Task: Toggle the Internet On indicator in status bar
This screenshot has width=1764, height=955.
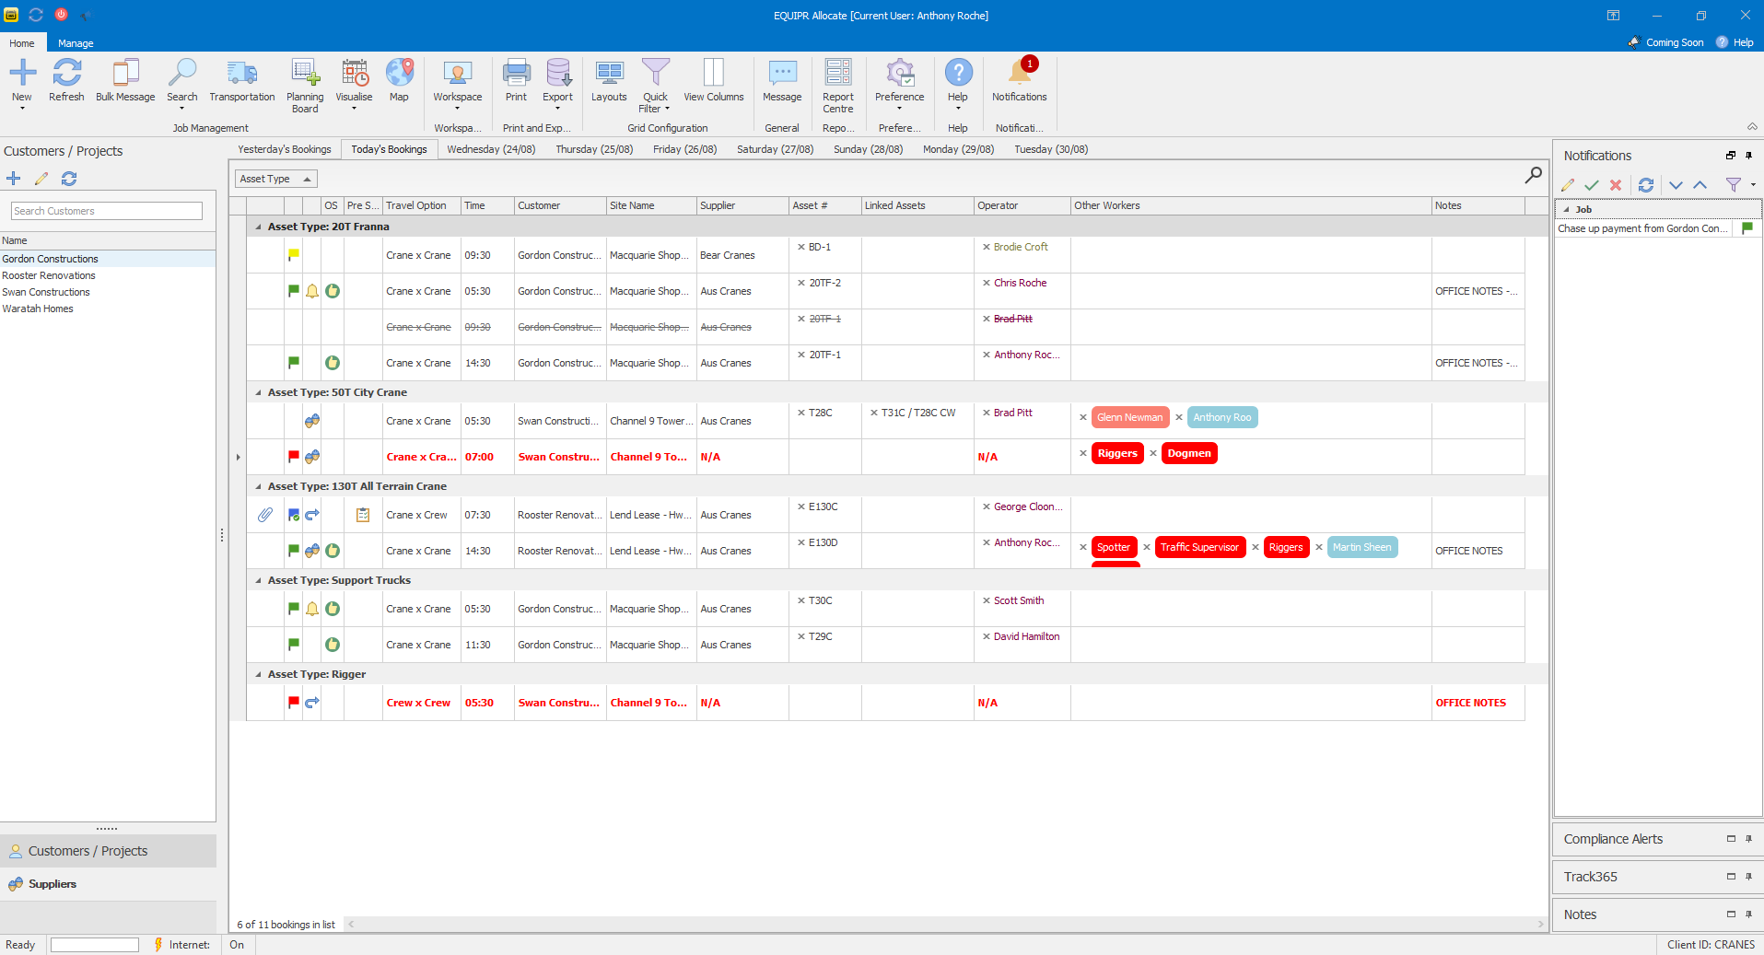Action: coord(237,944)
